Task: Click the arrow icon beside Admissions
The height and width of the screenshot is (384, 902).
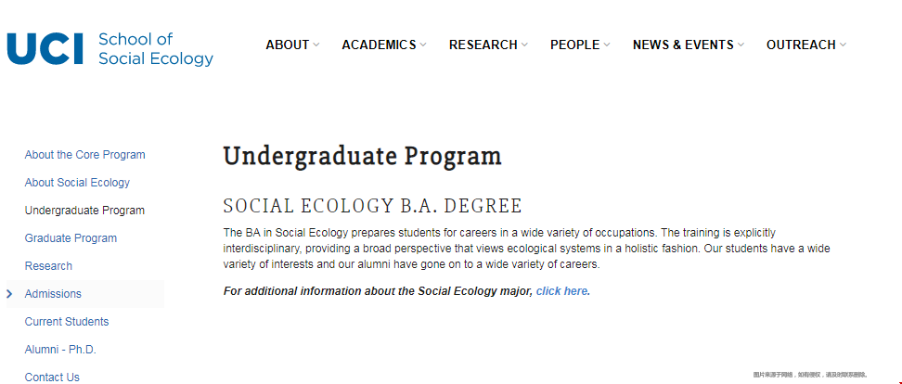Action: (x=9, y=294)
